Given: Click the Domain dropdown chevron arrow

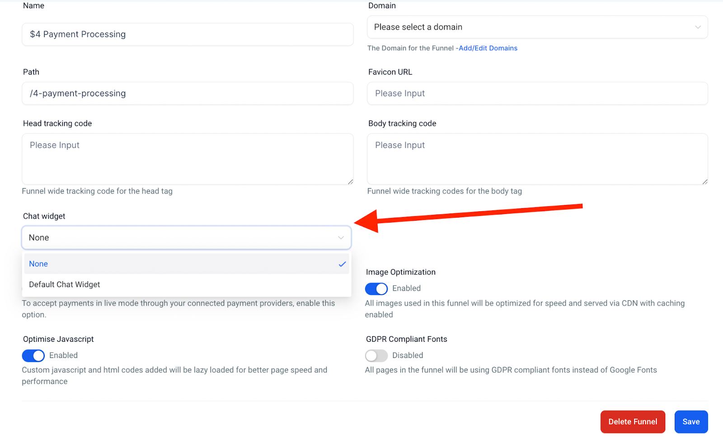Looking at the screenshot, I should coord(698,27).
